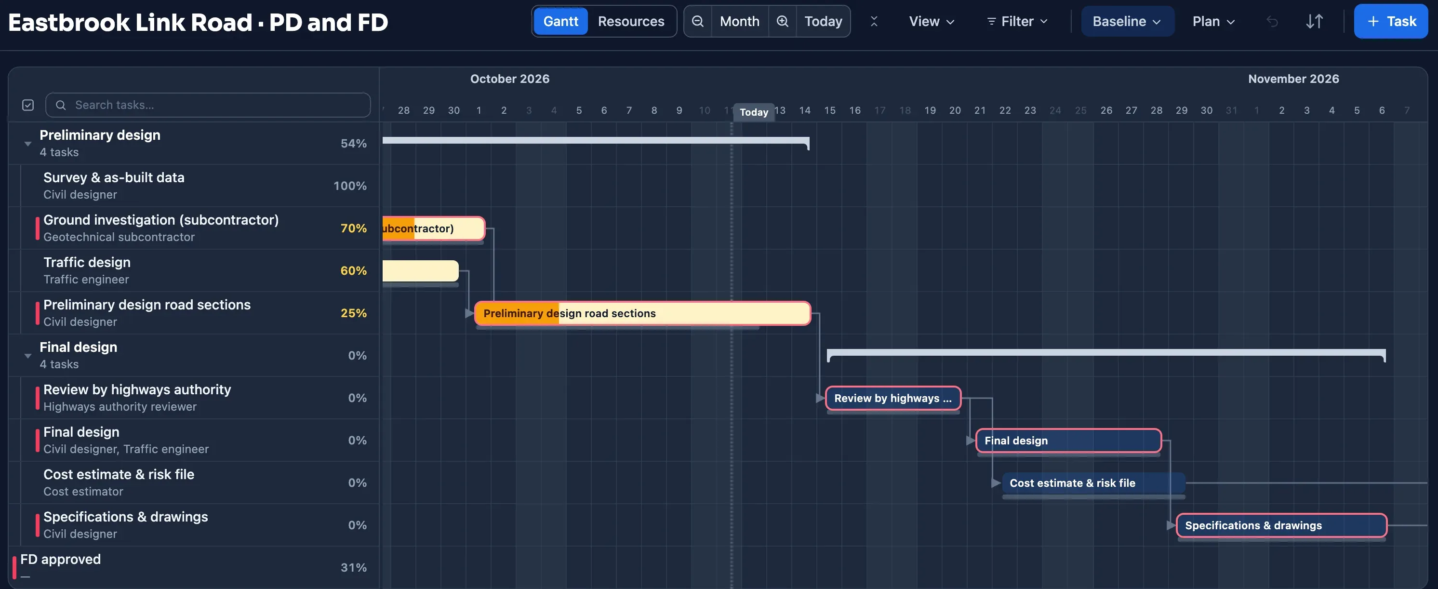Screen dimensions: 1438x589
Task: Click the Final design summary bar in chart
Action: point(1106,354)
